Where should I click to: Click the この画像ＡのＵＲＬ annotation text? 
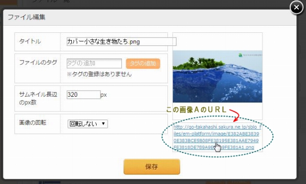pyautogui.click(x=196, y=110)
